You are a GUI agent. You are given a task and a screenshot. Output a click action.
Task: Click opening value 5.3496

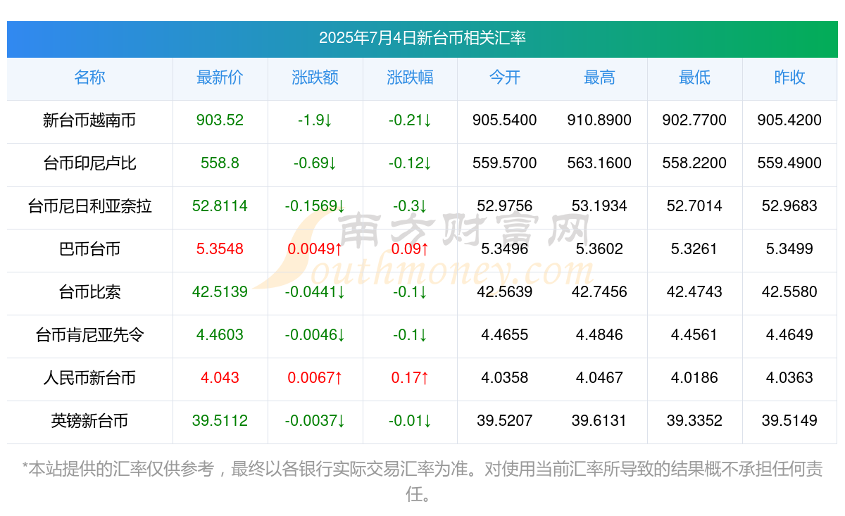coord(505,249)
